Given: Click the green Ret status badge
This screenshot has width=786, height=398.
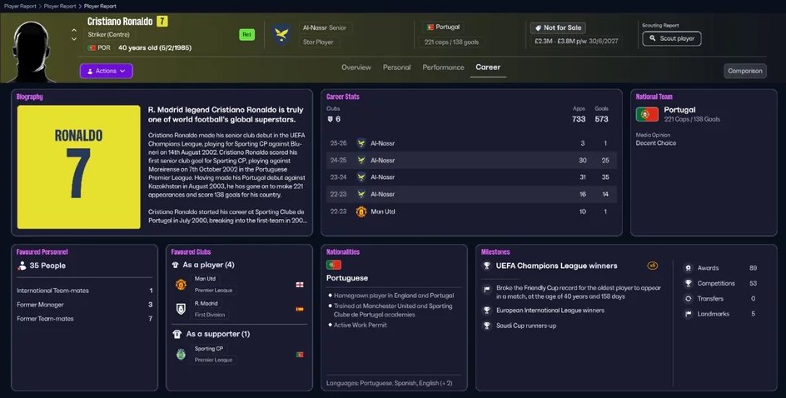Looking at the screenshot, I should (246, 35).
